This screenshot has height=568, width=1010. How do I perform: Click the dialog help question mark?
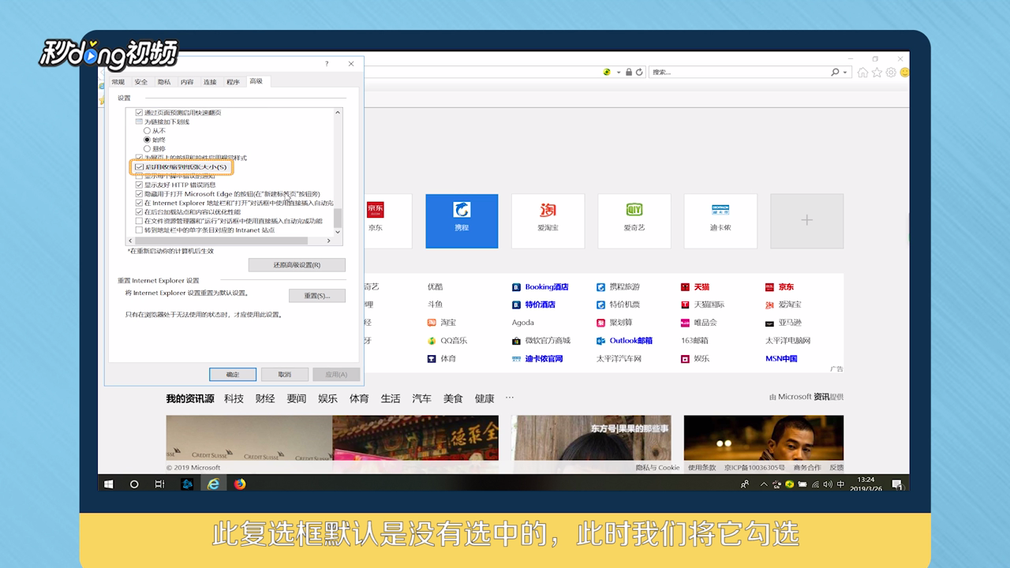click(327, 64)
